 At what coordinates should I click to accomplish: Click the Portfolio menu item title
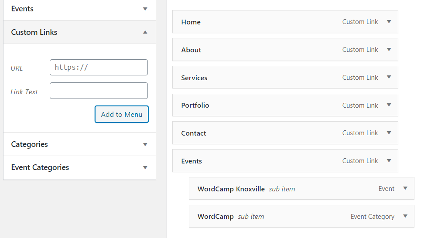[x=195, y=105]
